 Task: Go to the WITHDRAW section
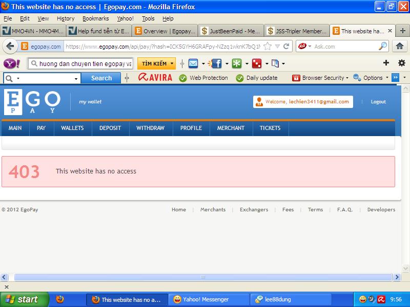pyautogui.click(x=150, y=128)
